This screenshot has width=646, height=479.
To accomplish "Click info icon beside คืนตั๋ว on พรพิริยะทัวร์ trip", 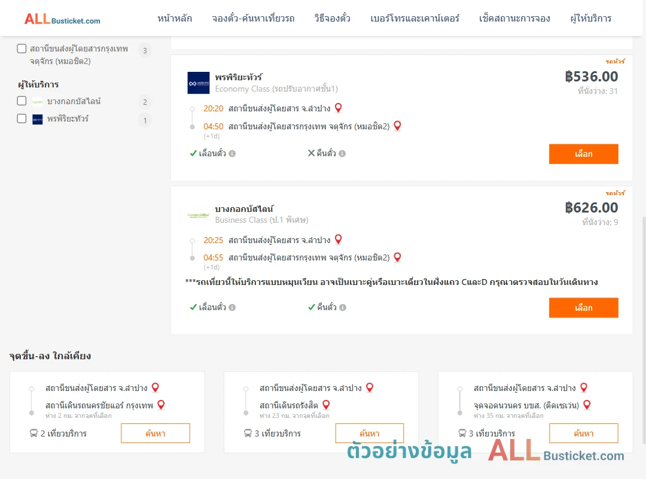I will coord(342,153).
